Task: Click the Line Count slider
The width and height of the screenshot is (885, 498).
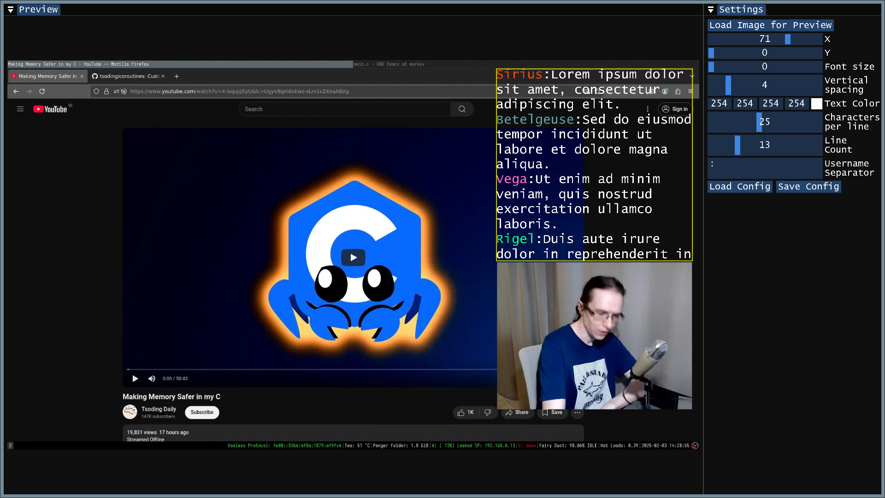Action: pos(765,145)
